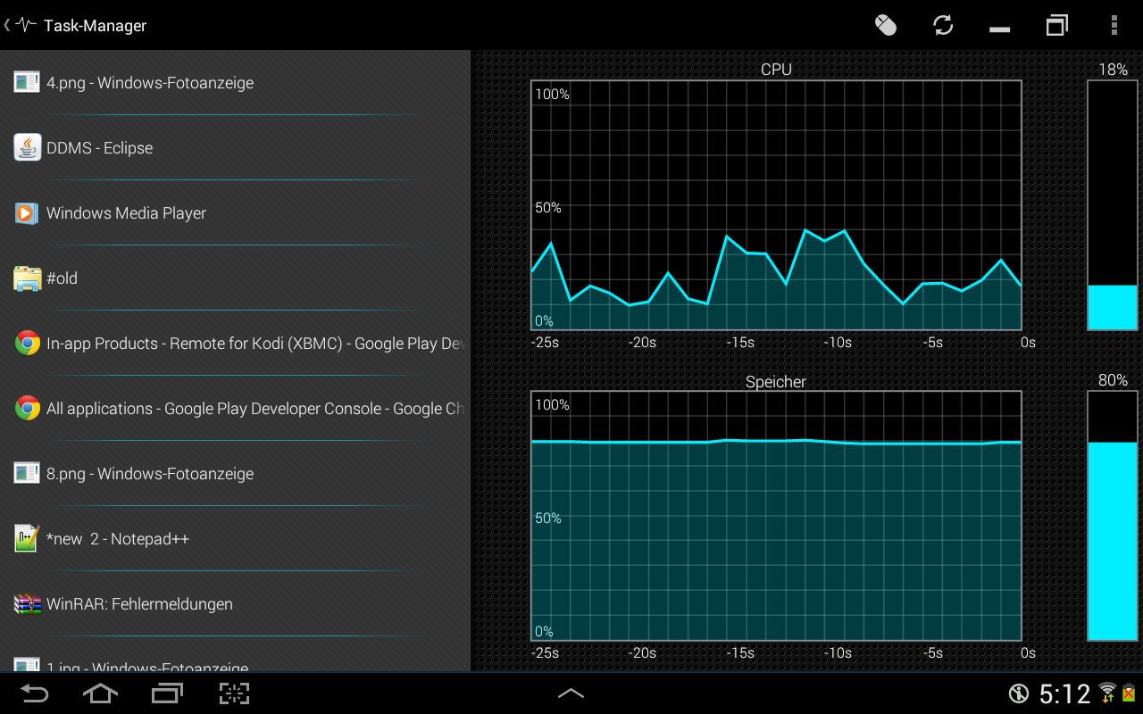Expand the up chevron in the navigation bar
1143x714 pixels.
[x=571, y=693]
